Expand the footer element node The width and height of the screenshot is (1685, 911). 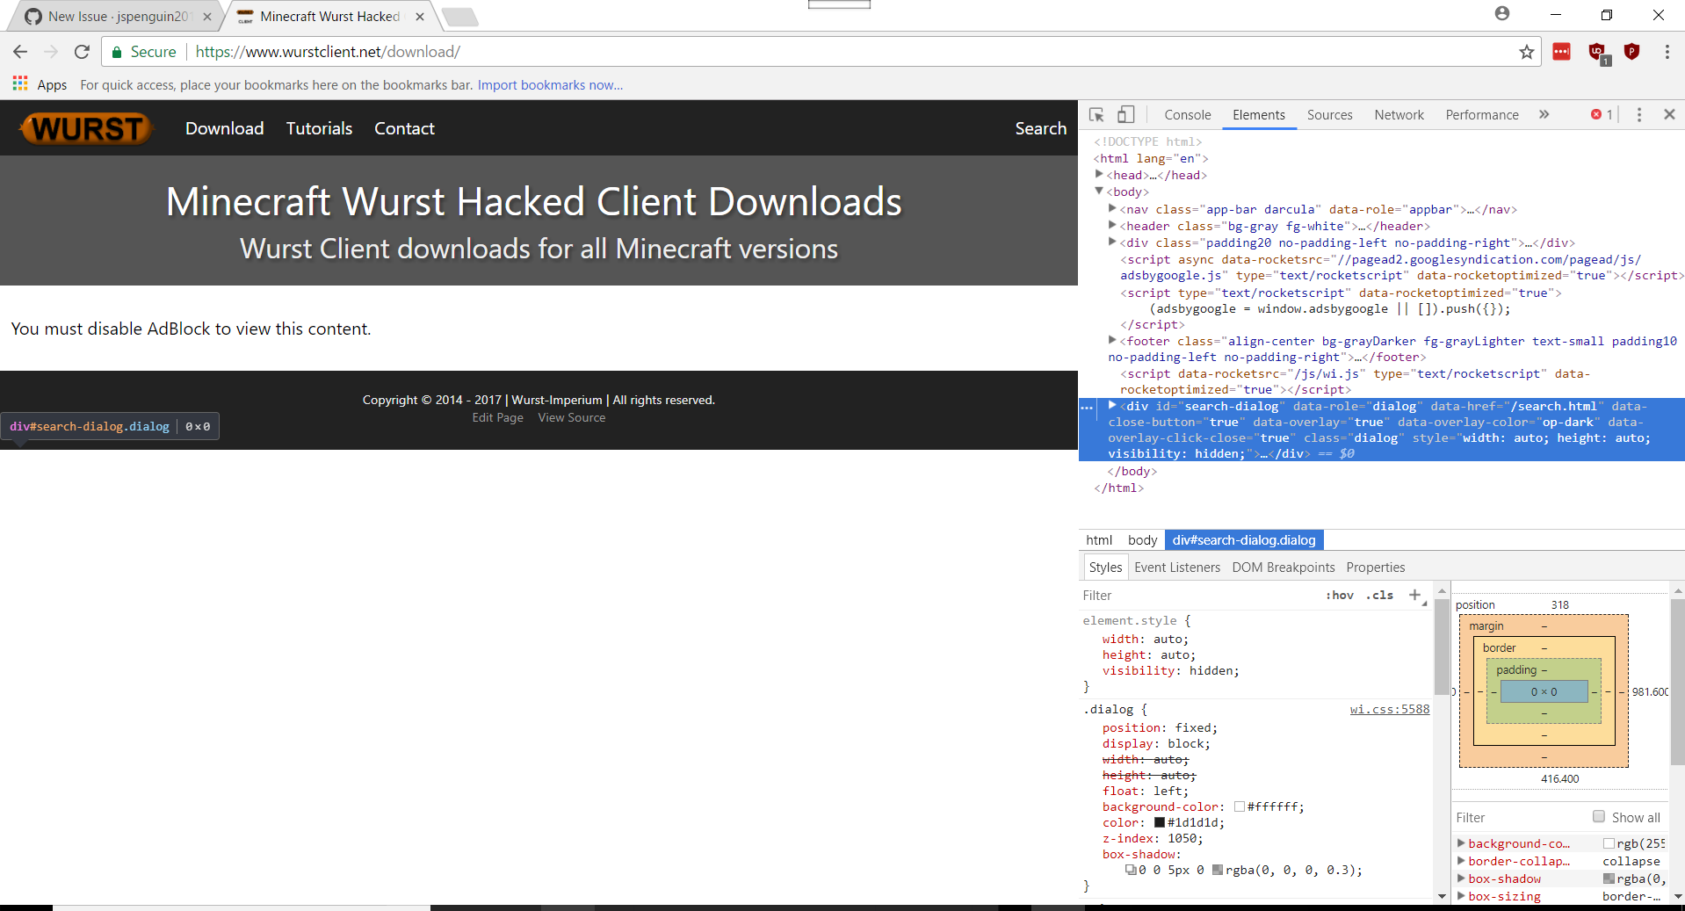pyautogui.click(x=1112, y=341)
